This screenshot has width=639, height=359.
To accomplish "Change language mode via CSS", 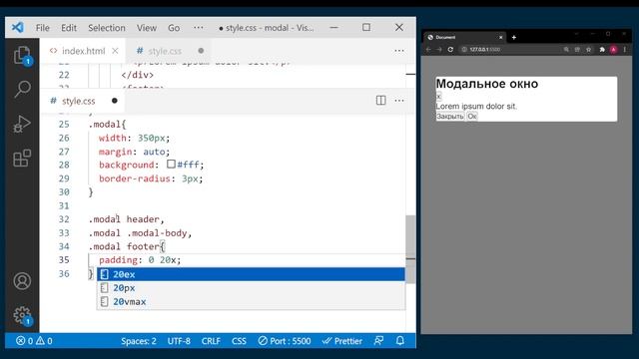I will pyautogui.click(x=239, y=341).
